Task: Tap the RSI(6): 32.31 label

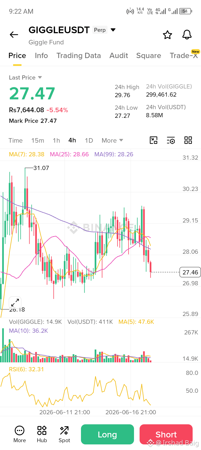Action: [27, 369]
